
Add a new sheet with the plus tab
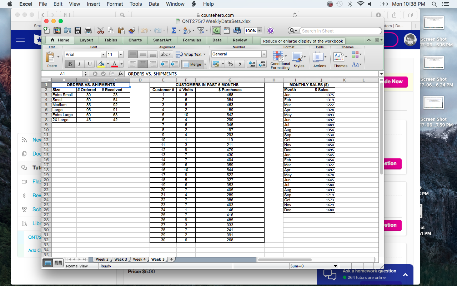pos(171,259)
